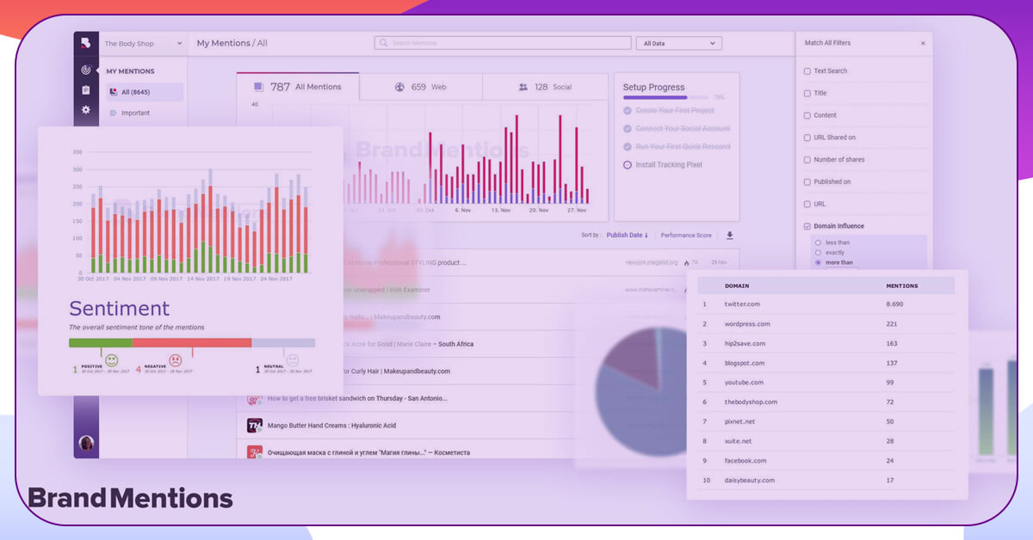Click the flame score icon on the craigslist mention
1033x540 pixels.
coord(687,262)
